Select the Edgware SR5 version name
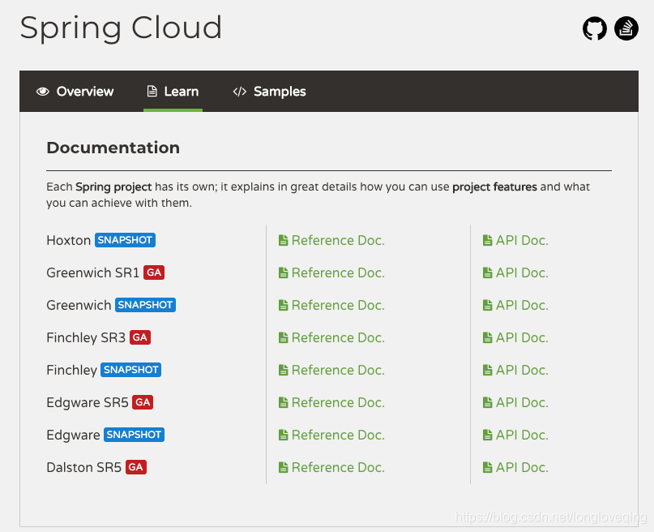 pos(88,403)
